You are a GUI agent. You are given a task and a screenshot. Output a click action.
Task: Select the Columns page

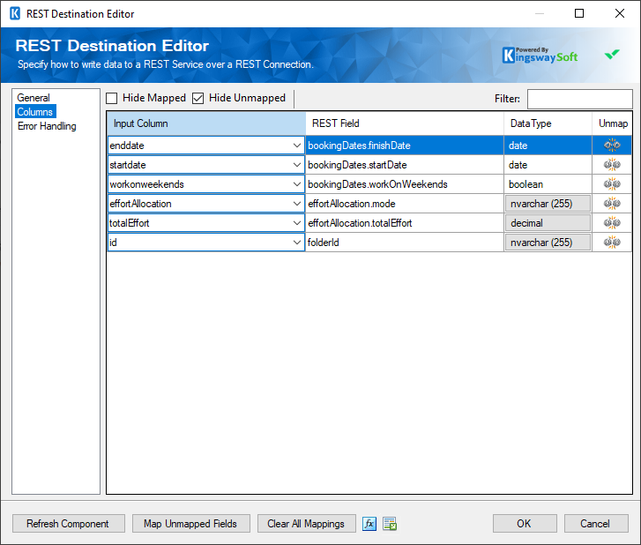pyautogui.click(x=35, y=112)
